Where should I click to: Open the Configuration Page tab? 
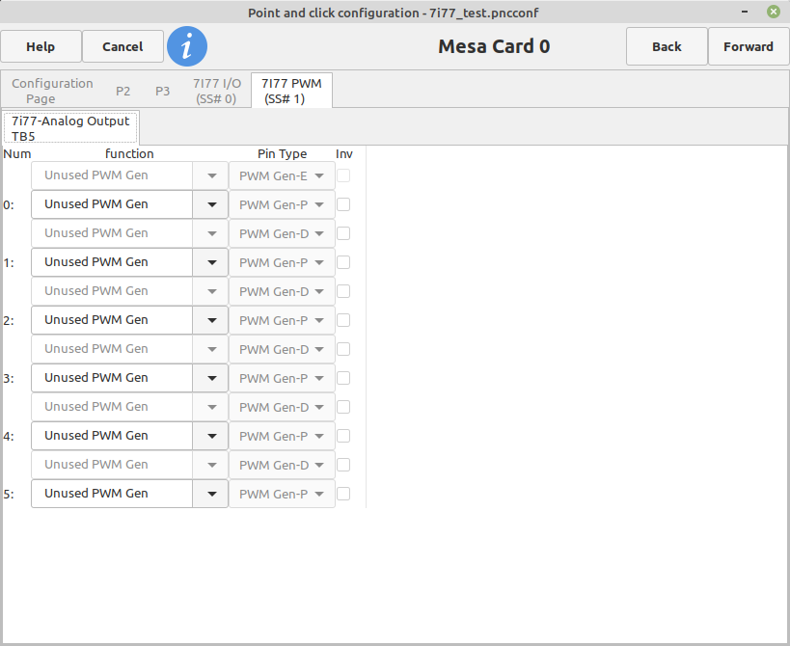(x=52, y=91)
